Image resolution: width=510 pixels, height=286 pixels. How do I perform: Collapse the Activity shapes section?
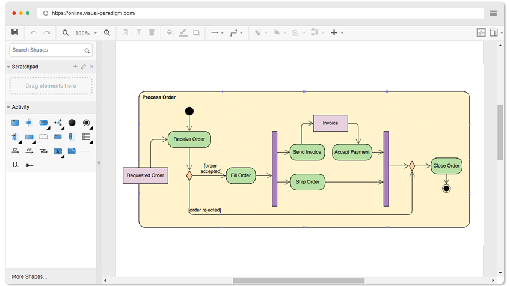(x=8, y=107)
